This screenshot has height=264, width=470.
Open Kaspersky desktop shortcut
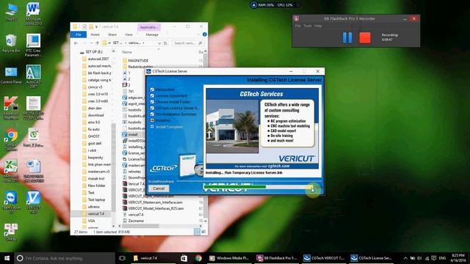click(11, 108)
